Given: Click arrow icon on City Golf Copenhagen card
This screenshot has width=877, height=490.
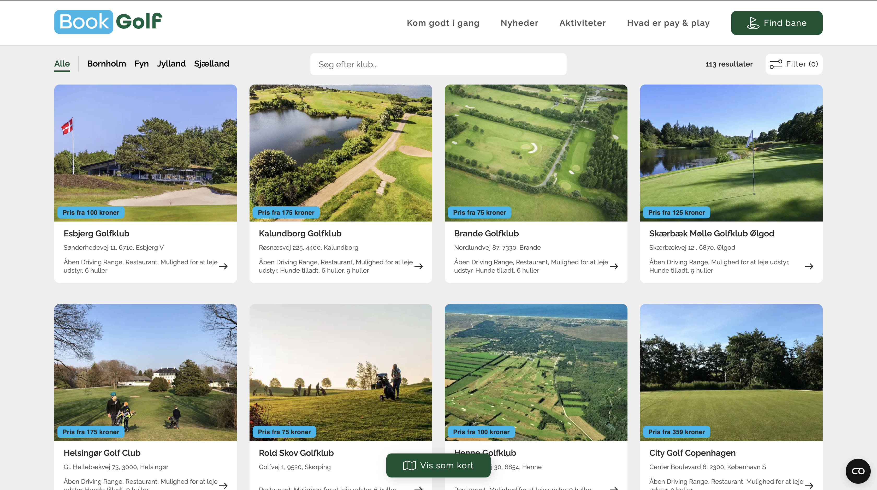Looking at the screenshot, I should click(809, 485).
